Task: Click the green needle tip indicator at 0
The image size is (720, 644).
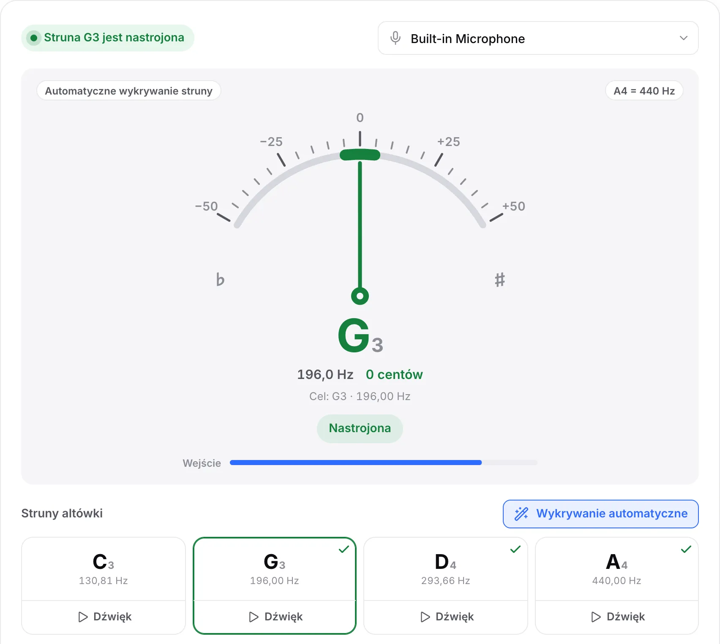Action: [360, 155]
